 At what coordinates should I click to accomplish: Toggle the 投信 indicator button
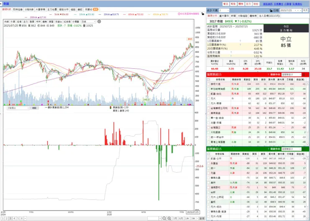(19, 21)
